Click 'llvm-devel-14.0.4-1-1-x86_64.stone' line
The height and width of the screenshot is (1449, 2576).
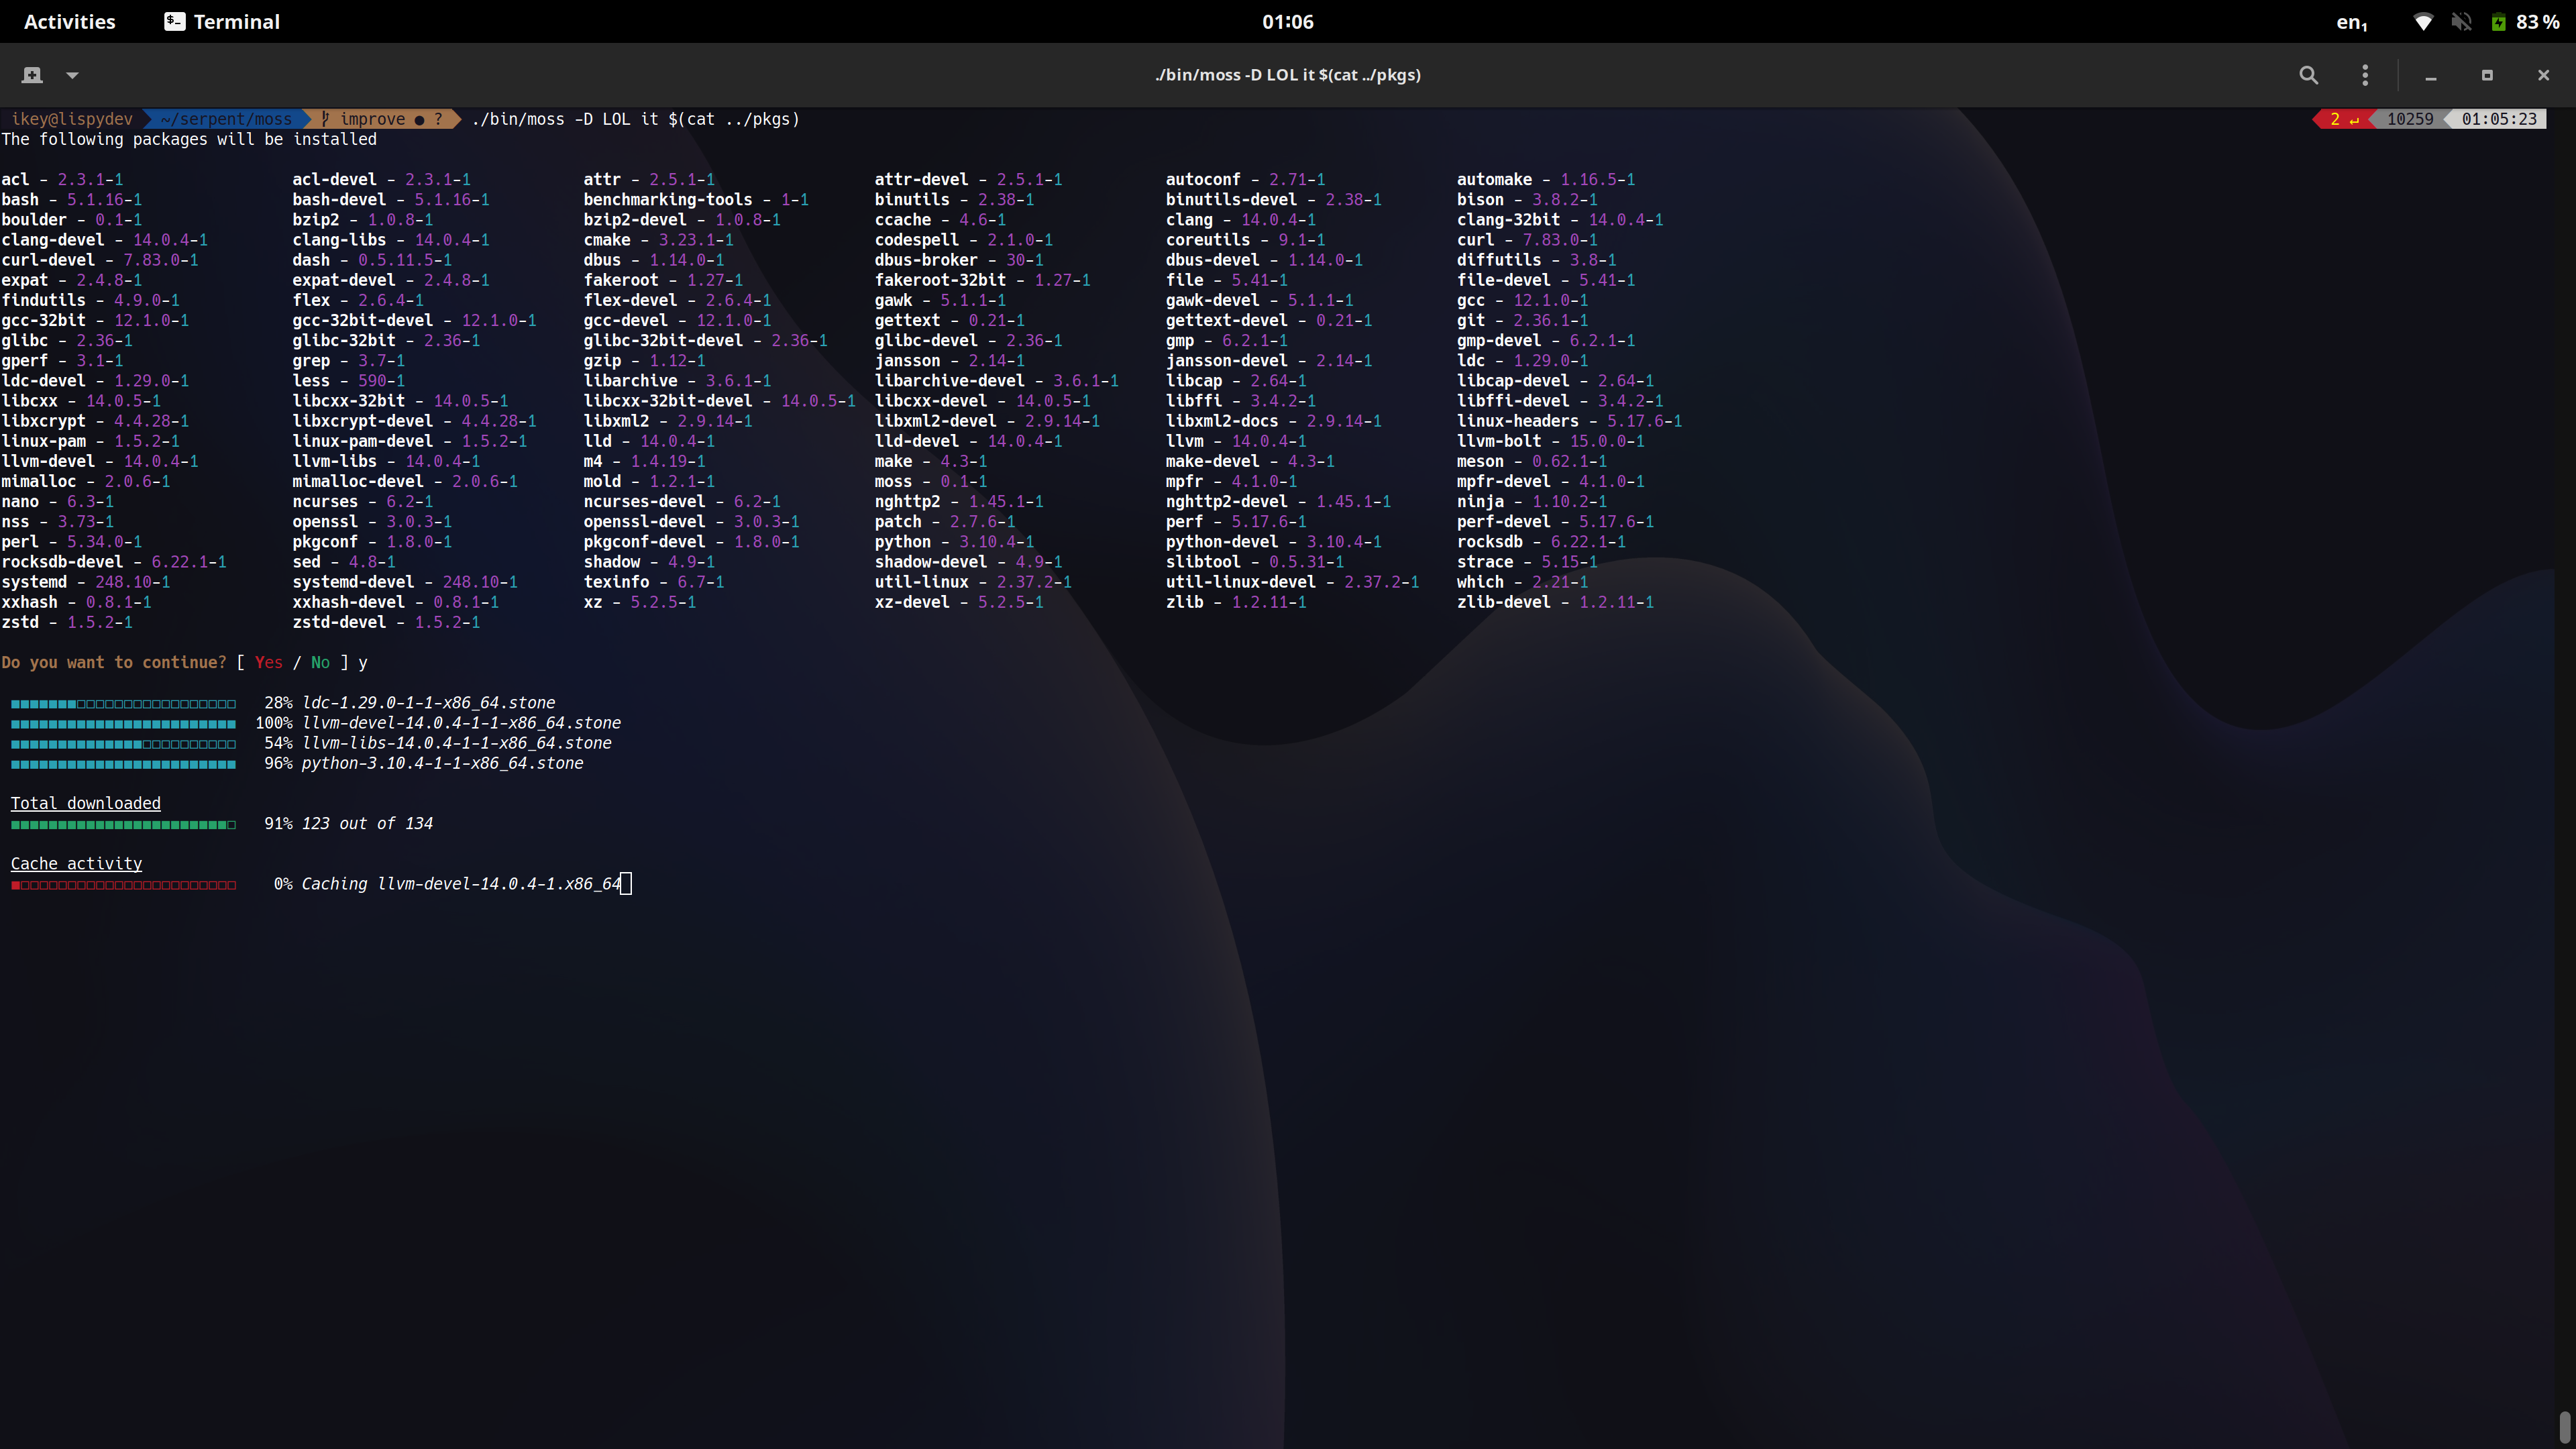coord(461,723)
